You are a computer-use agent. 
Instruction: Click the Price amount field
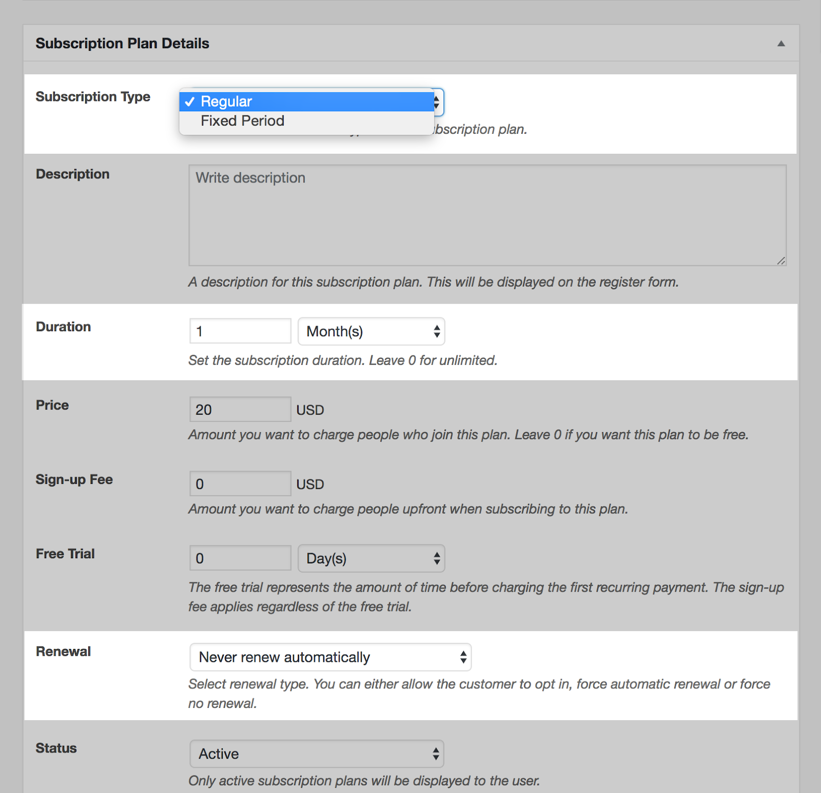(240, 410)
